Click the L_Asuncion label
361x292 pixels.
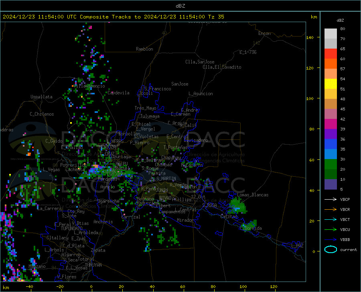pos(201,94)
